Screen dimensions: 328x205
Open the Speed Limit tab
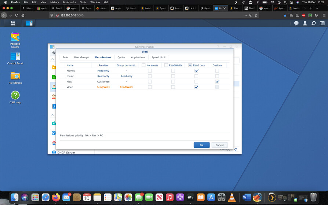pos(158,57)
